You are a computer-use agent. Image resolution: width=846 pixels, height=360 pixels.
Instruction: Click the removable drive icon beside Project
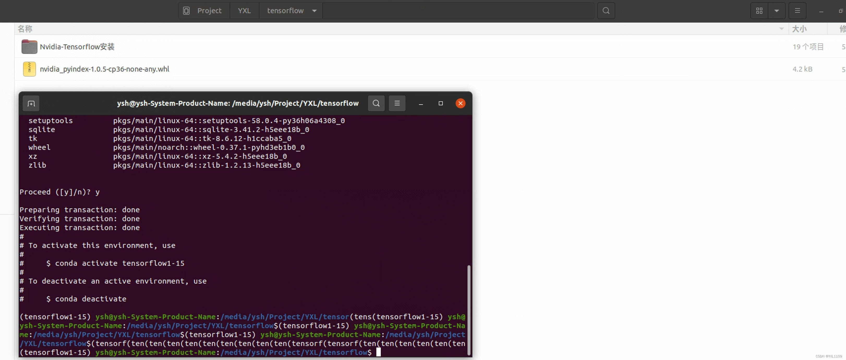pos(186,10)
